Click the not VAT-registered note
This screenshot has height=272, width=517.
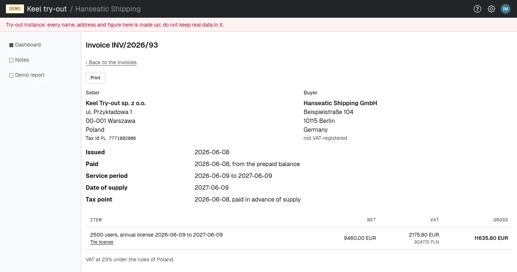pos(325,138)
